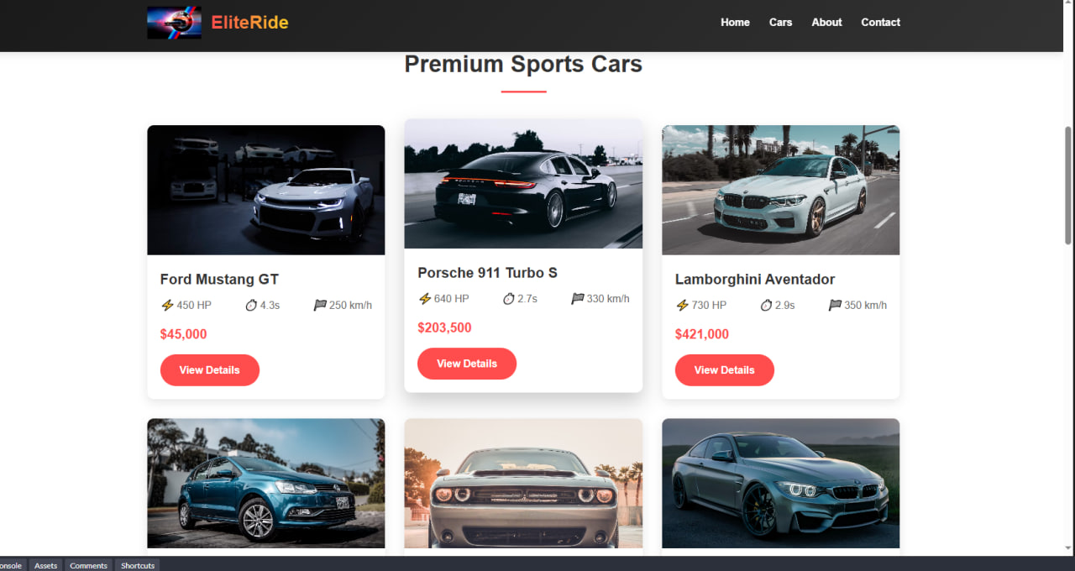View Details for Lamborghini Aventador
The width and height of the screenshot is (1075, 571).
[x=725, y=370]
